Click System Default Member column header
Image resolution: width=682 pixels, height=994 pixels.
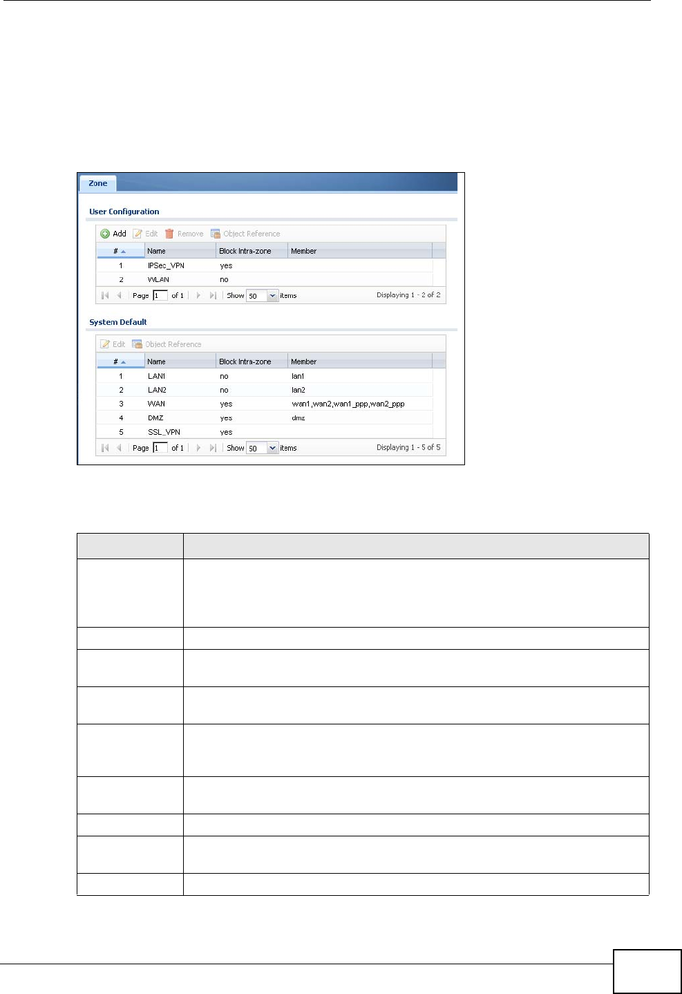point(360,362)
